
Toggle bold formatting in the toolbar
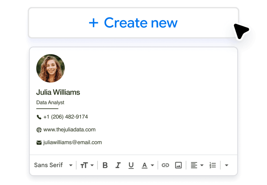click(105, 165)
